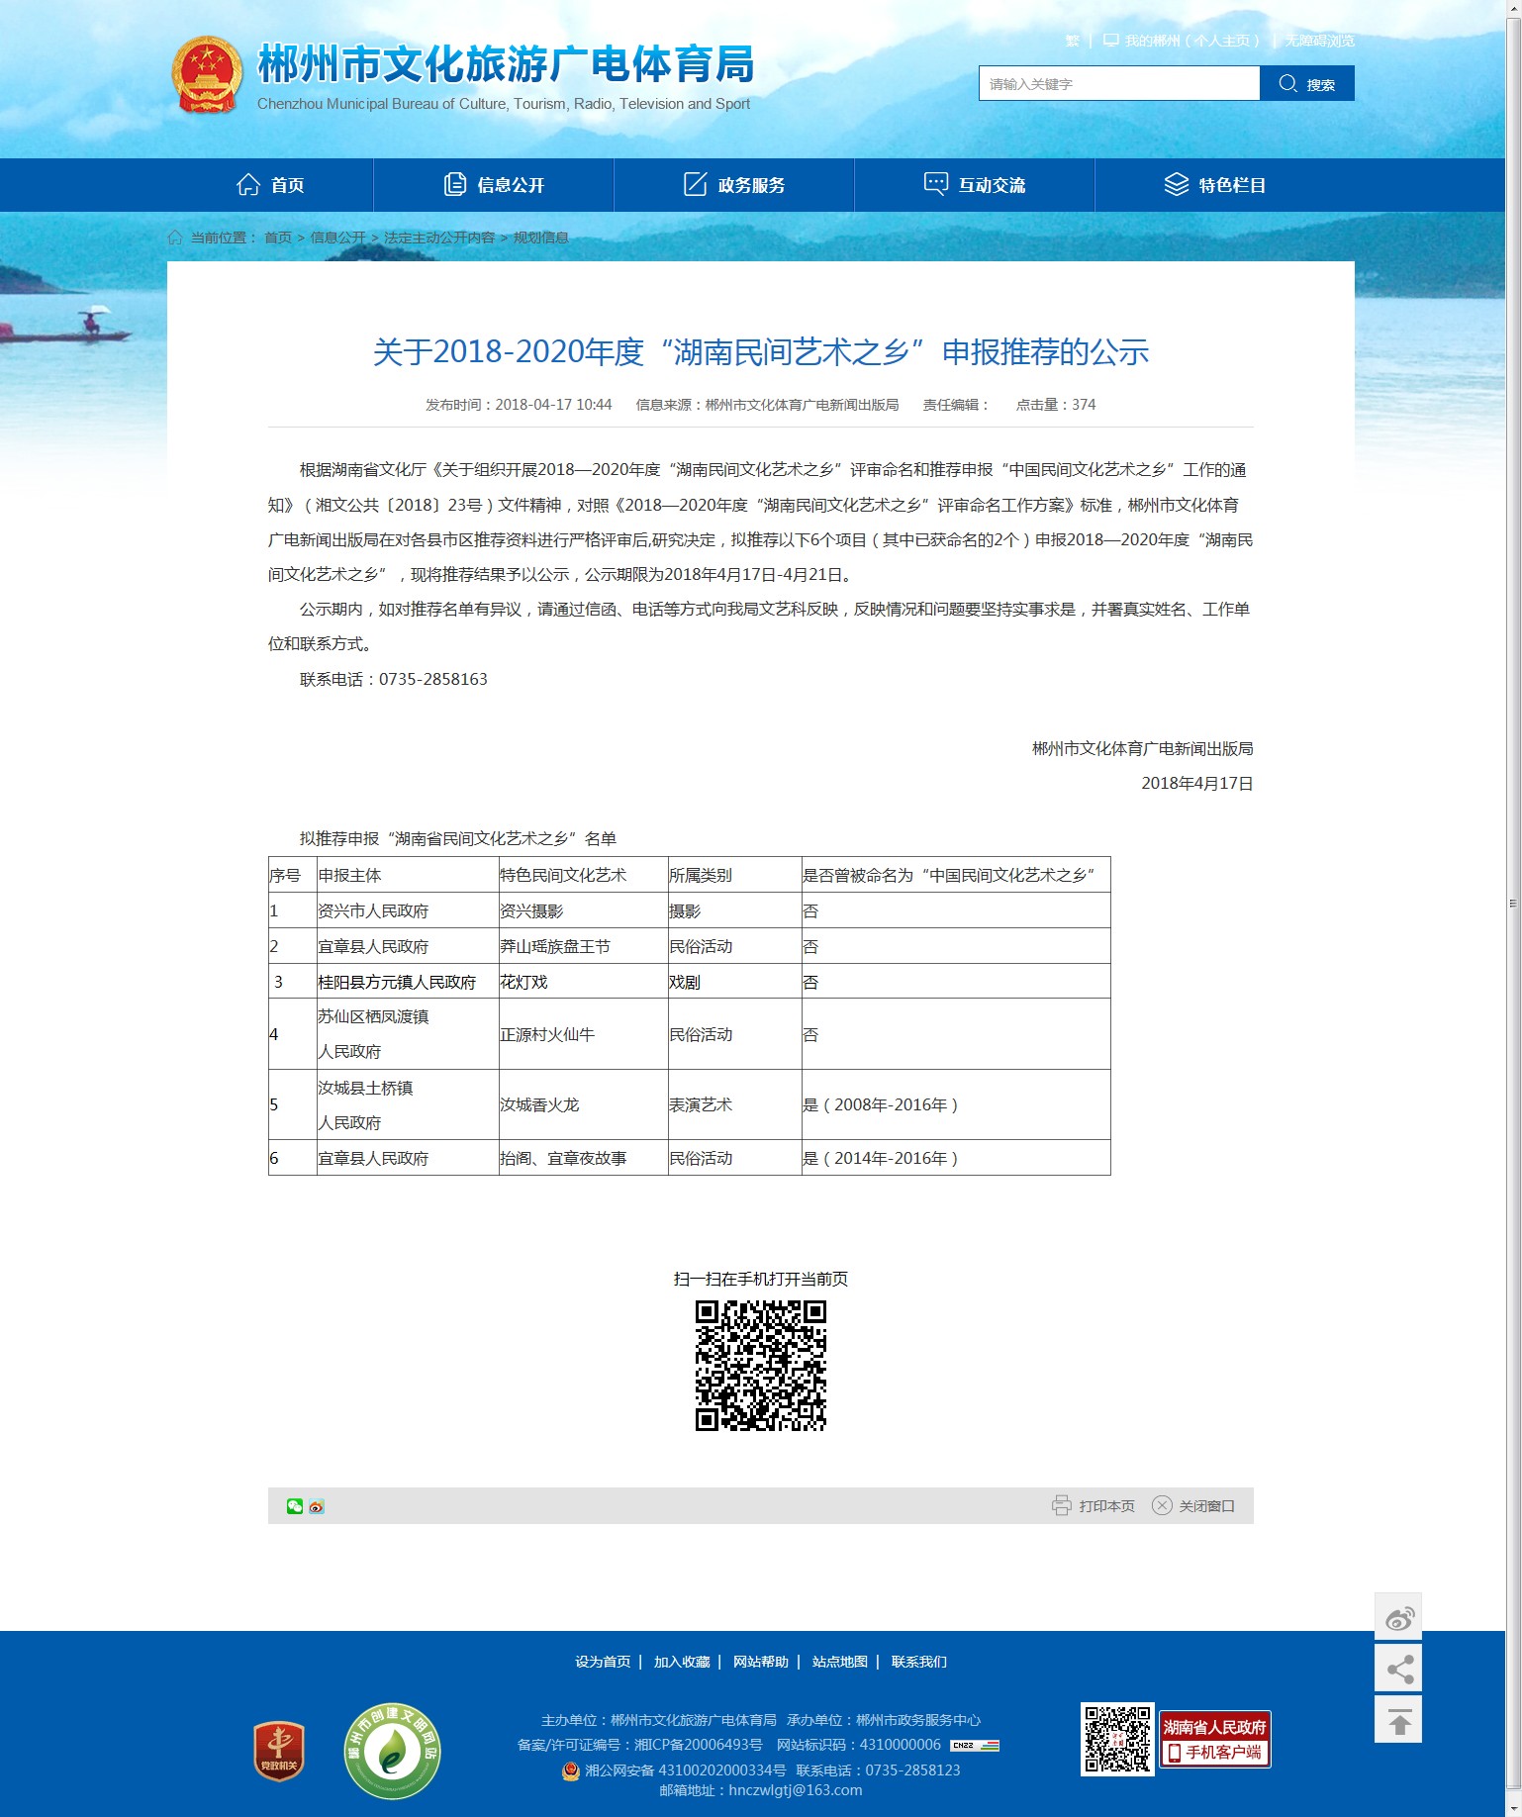The width and height of the screenshot is (1522, 1817).
Task: Open 站点地图 footer link
Action: tap(840, 1662)
